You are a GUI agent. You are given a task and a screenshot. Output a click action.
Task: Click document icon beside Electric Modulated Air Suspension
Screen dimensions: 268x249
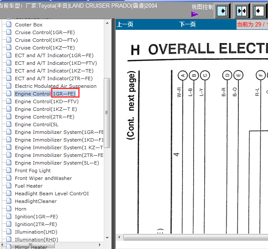click(x=9, y=86)
